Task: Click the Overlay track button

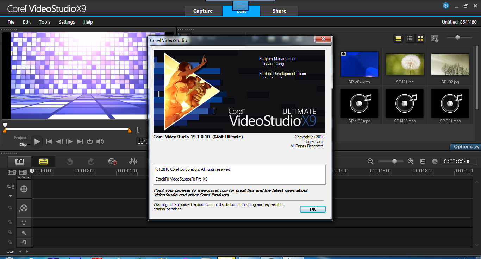Action: pyautogui.click(x=24, y=208)
